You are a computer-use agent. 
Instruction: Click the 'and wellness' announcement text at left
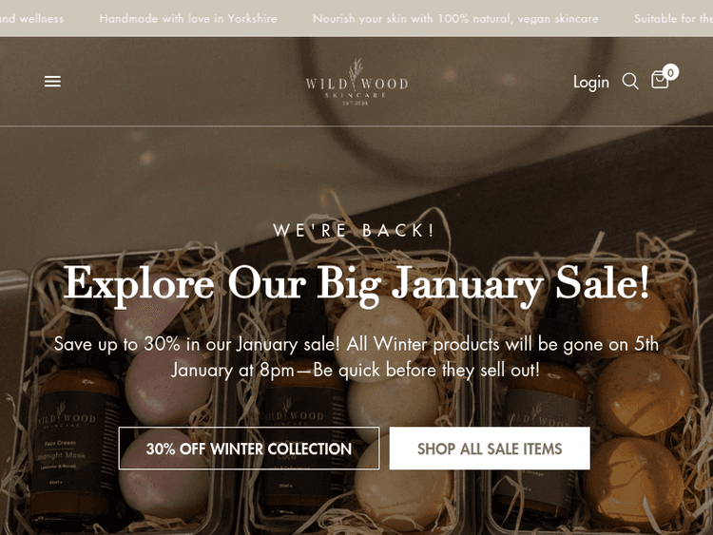point(31,19)
